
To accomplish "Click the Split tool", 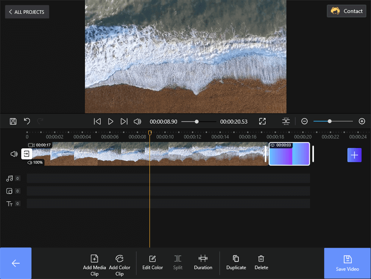I will pos(178,262).
